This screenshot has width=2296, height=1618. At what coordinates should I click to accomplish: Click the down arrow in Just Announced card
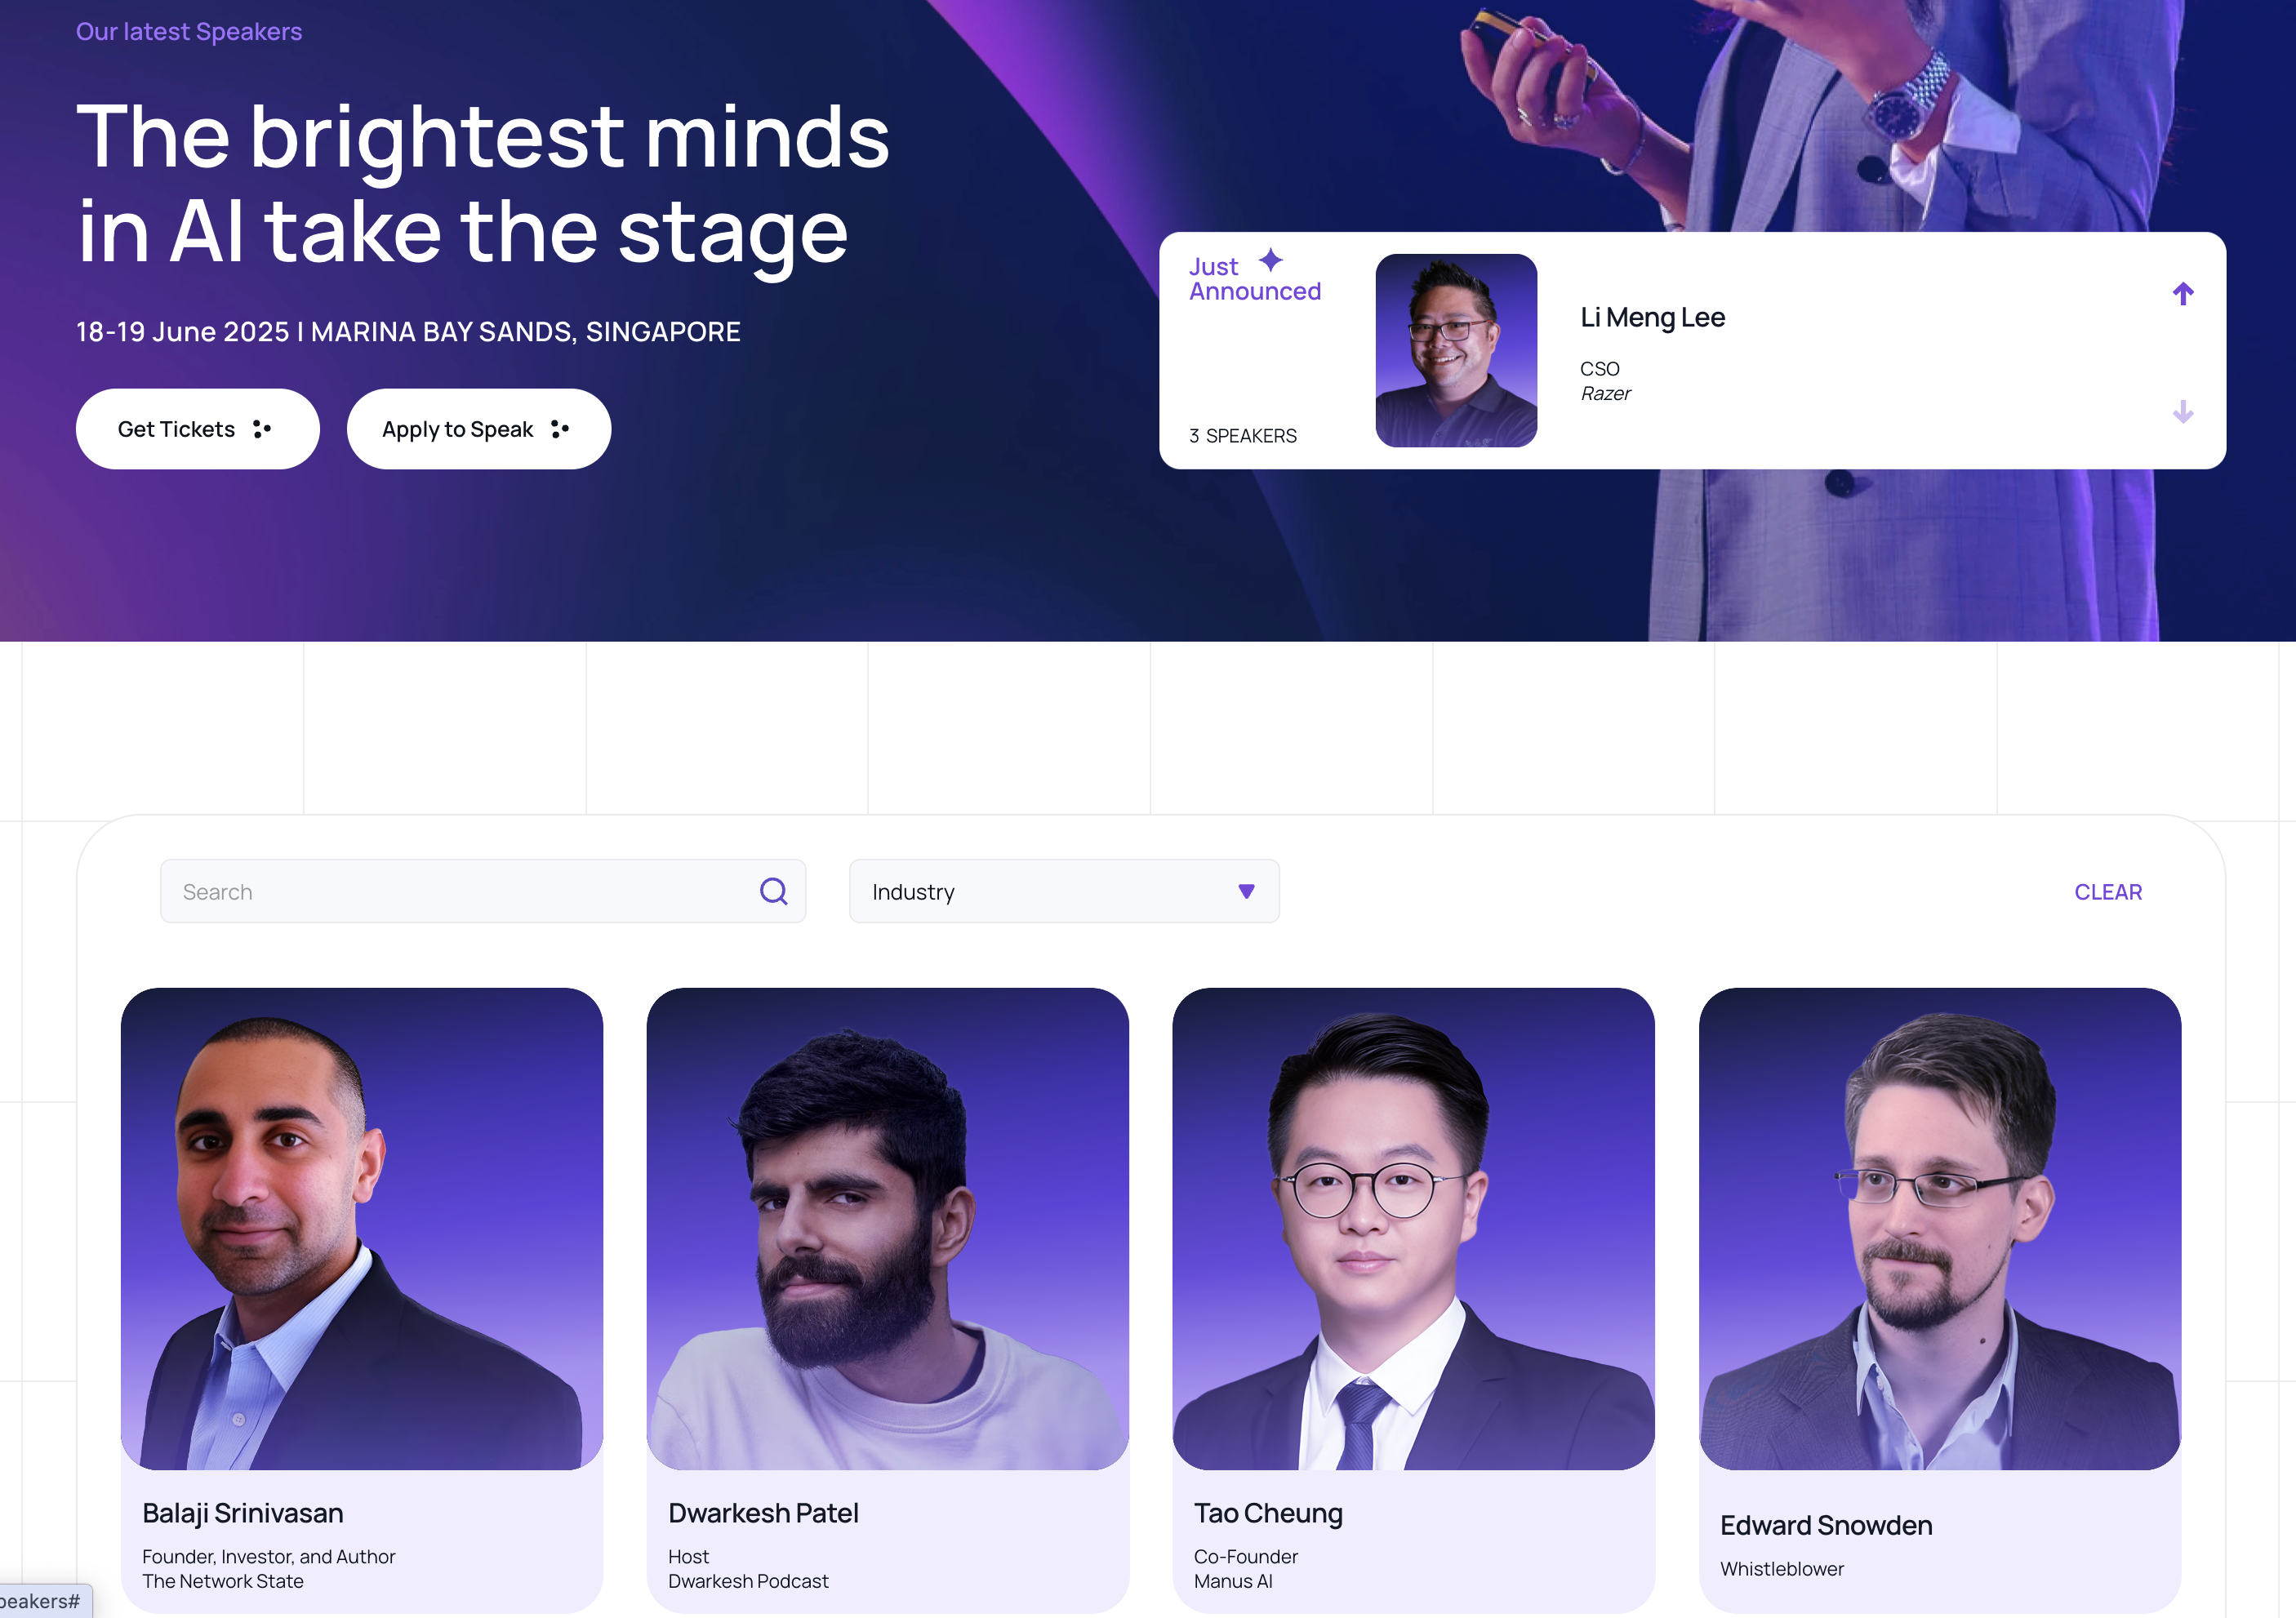click(2182, 411)
